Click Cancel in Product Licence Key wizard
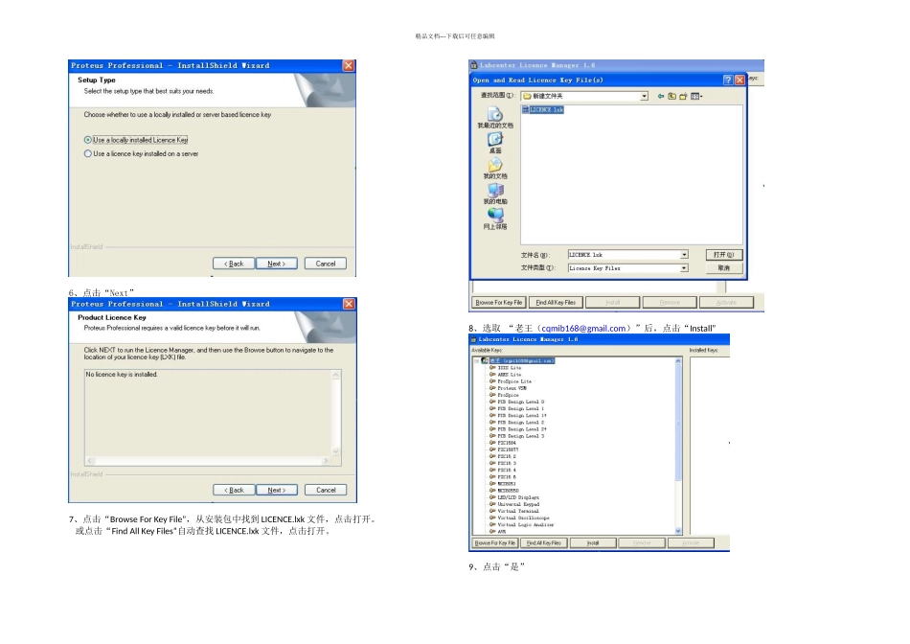Viewport: 910px width, 644px height. pos(325,490)
